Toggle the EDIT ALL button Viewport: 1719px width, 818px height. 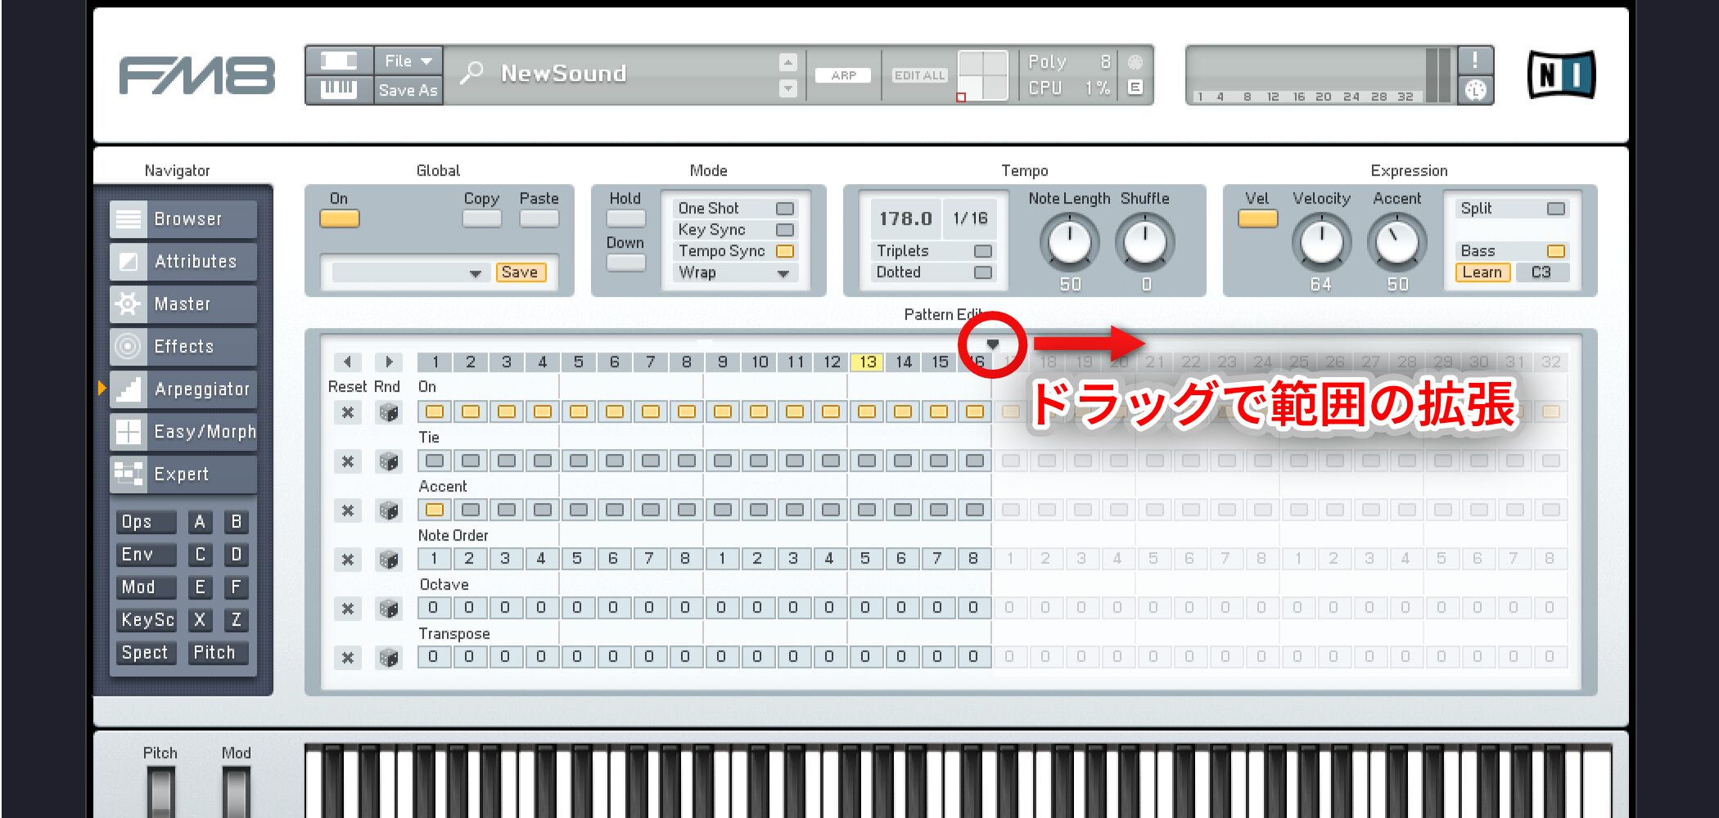pyautogui.click(x=919, y=75)
